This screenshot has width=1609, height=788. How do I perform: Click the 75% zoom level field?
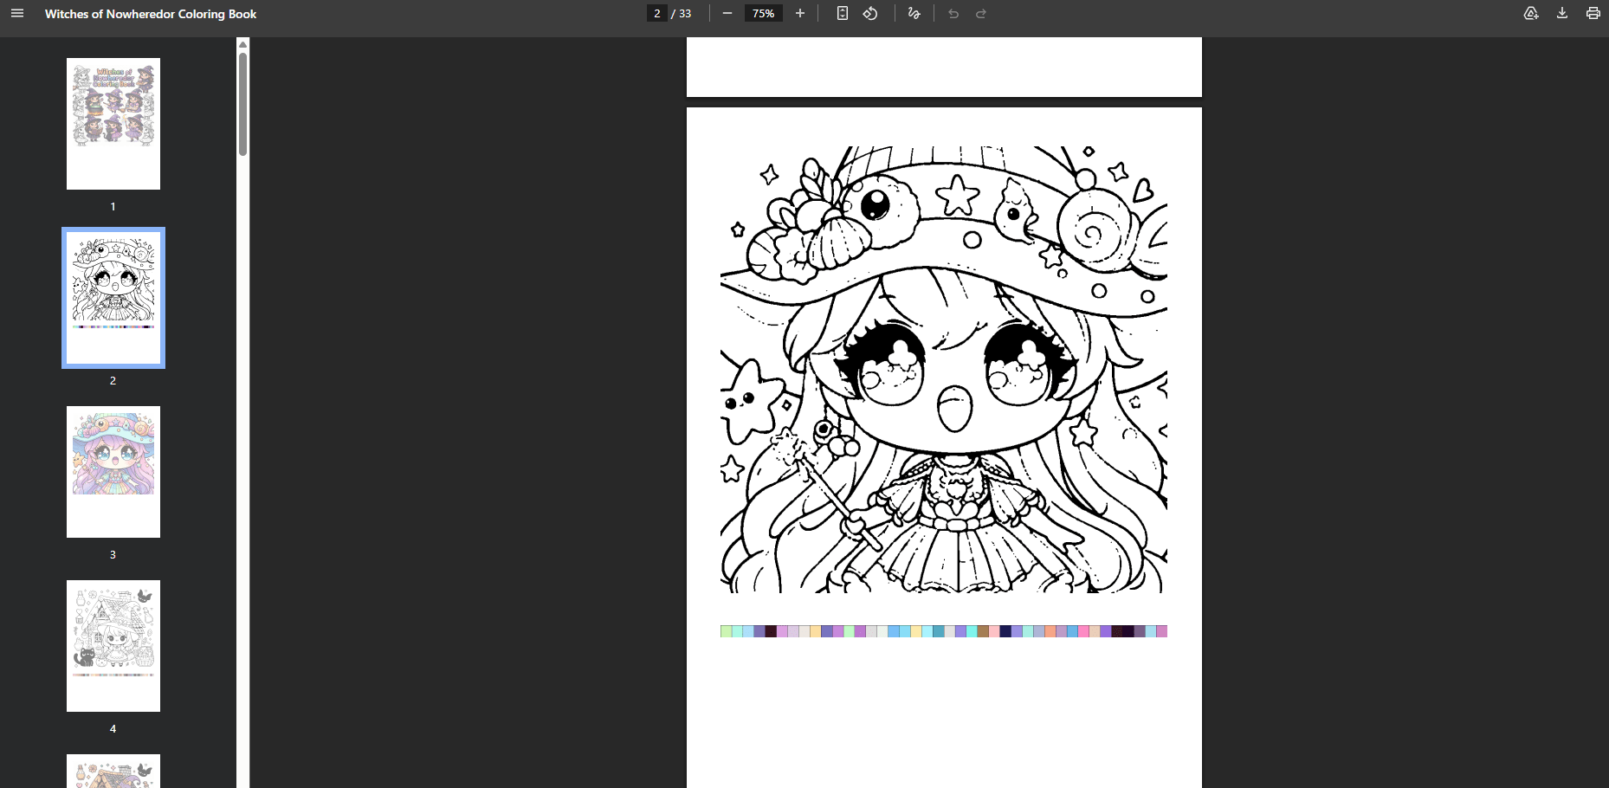coord(763,14)
